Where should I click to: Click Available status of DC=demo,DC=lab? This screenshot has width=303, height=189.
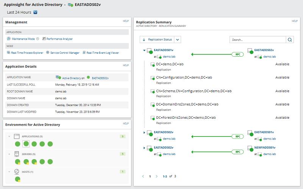pyautogui.click(x=282, y=64)
